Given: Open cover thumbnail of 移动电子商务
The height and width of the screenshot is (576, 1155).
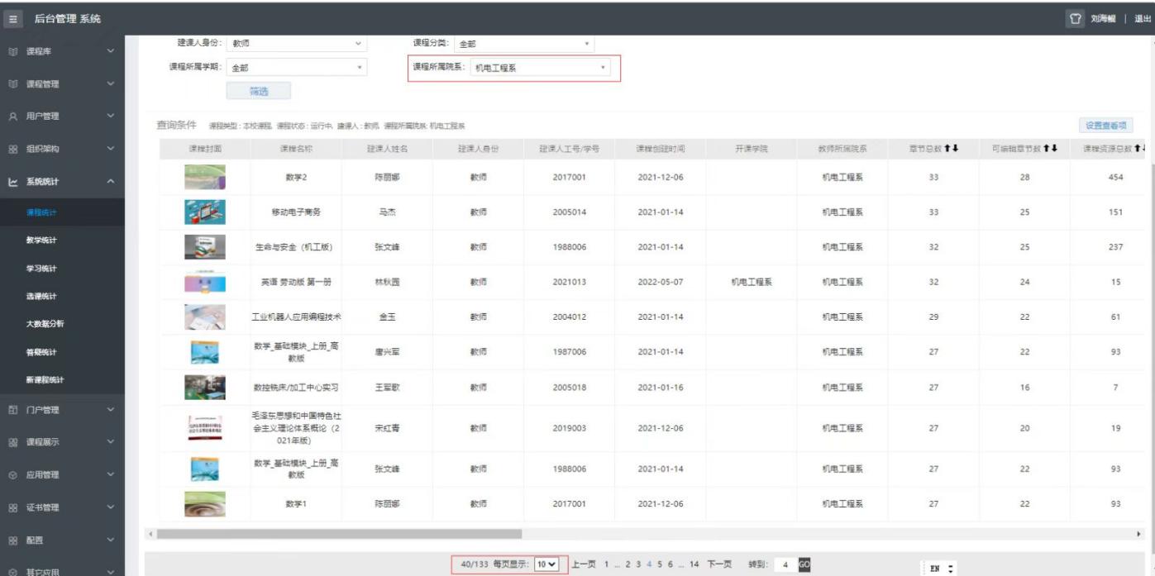Looking at the screenshot, I should 205,212.
